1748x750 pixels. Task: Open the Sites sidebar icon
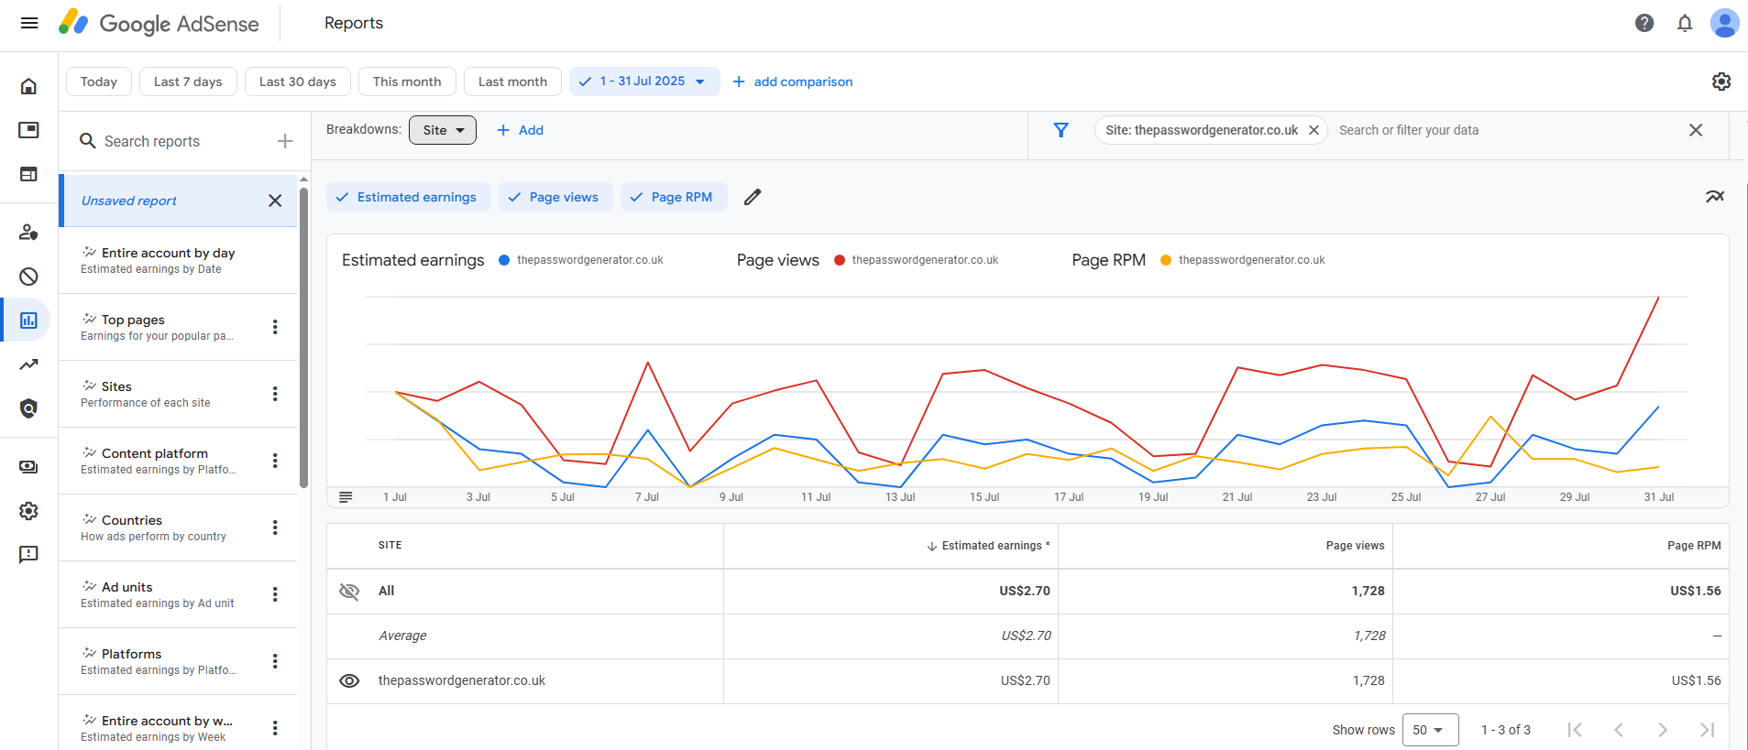(28, 174)
